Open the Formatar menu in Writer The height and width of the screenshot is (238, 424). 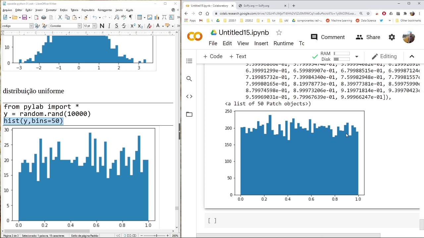tap(51, 10)
